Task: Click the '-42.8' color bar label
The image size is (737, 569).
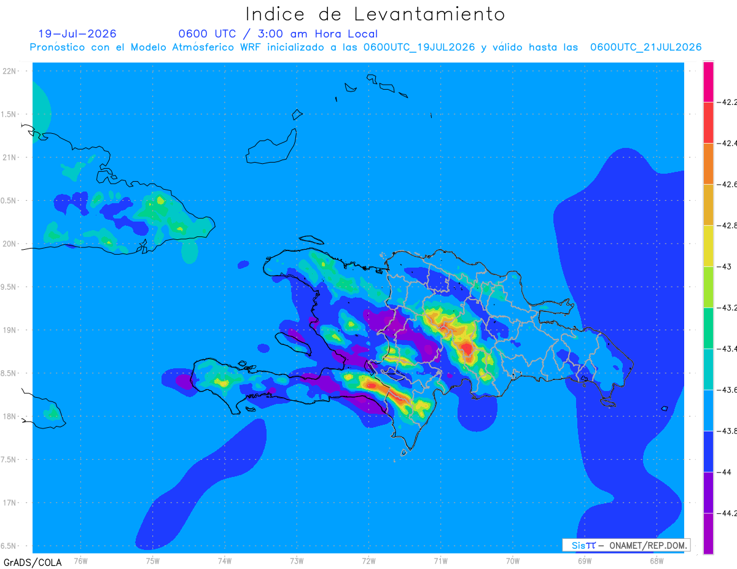Action: click(x=727, y=225)
